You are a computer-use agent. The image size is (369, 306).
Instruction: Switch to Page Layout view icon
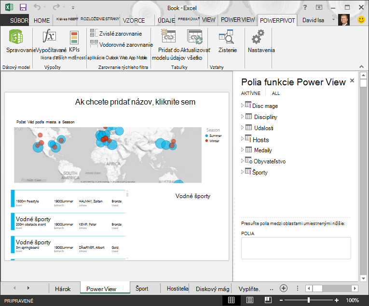tap(250, 300)
